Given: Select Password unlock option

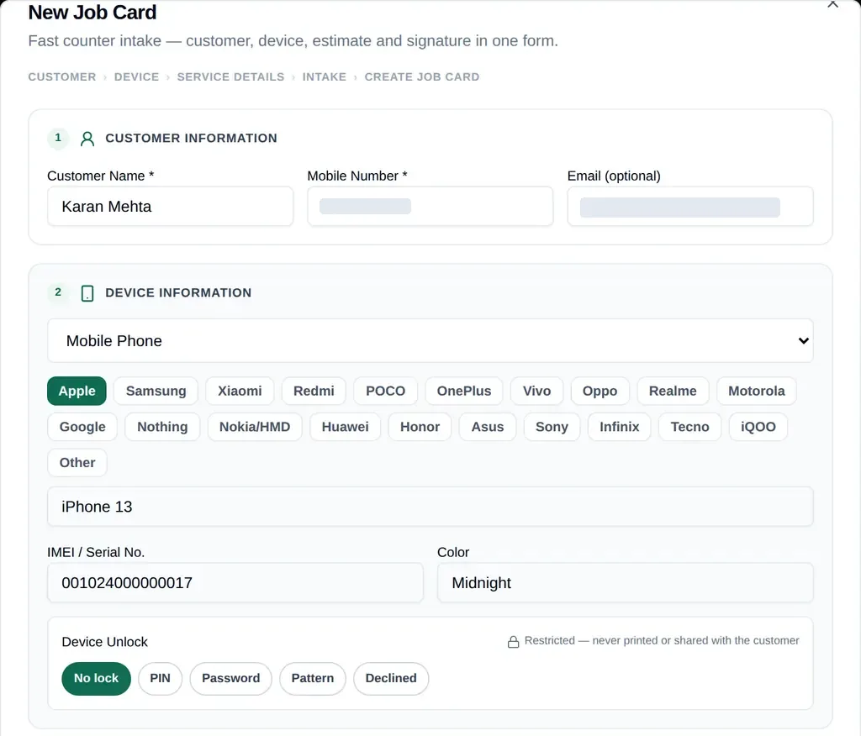Looking at the screenshot, I should pos(230,678).
